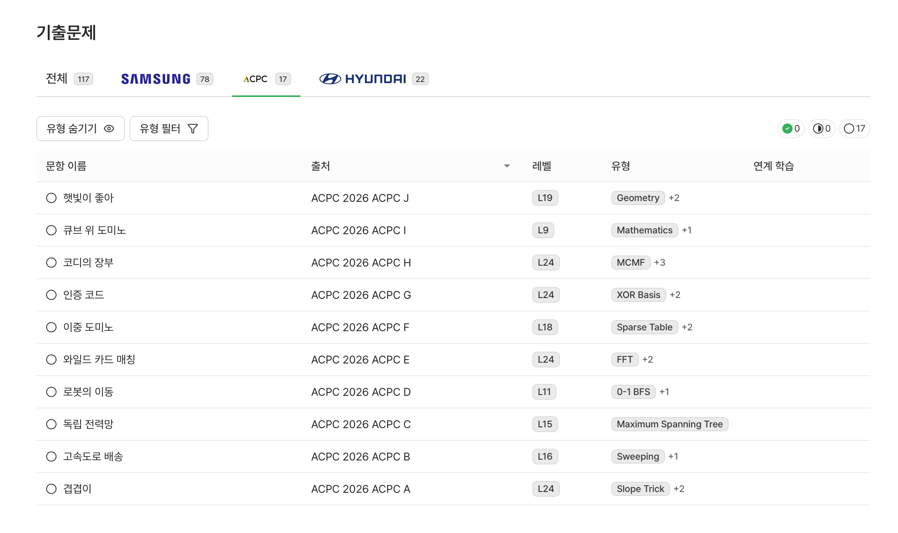Expand the +3 tags beside MCMF

tap(659, 263)
